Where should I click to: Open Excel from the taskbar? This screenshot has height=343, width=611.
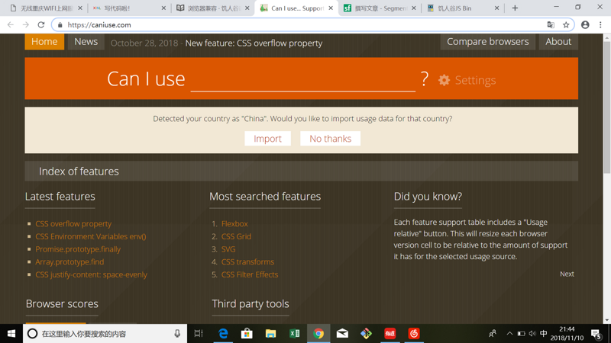294,334
